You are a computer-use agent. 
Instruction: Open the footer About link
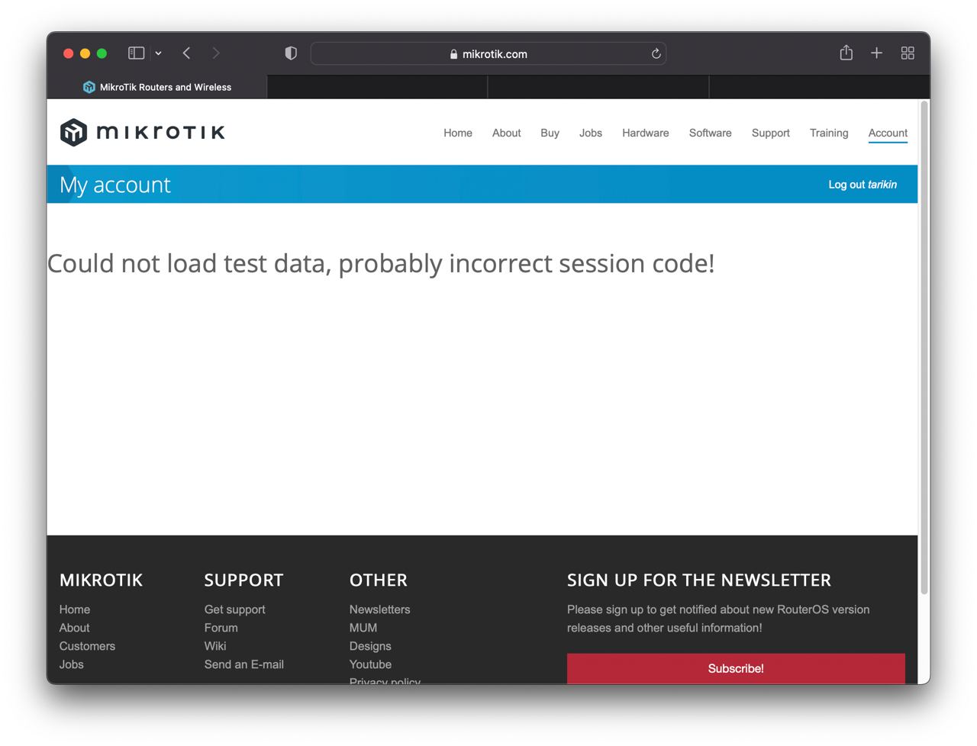pyautogui.click(x=75, y=628)
